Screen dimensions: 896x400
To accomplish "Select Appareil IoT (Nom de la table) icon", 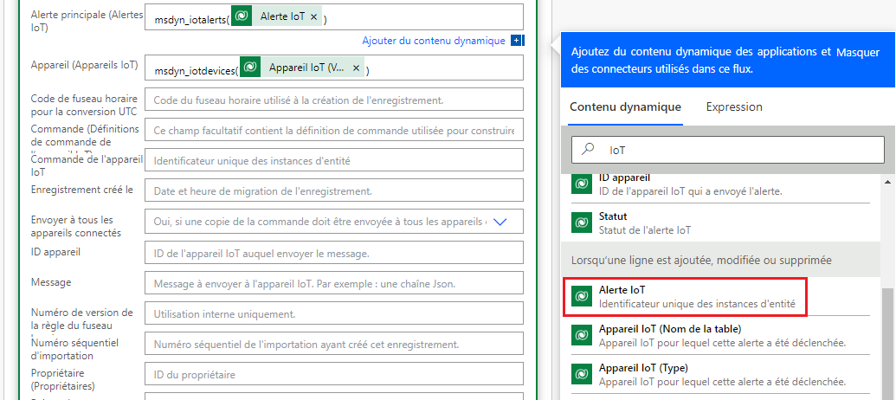I will click(x=581, y=335).
